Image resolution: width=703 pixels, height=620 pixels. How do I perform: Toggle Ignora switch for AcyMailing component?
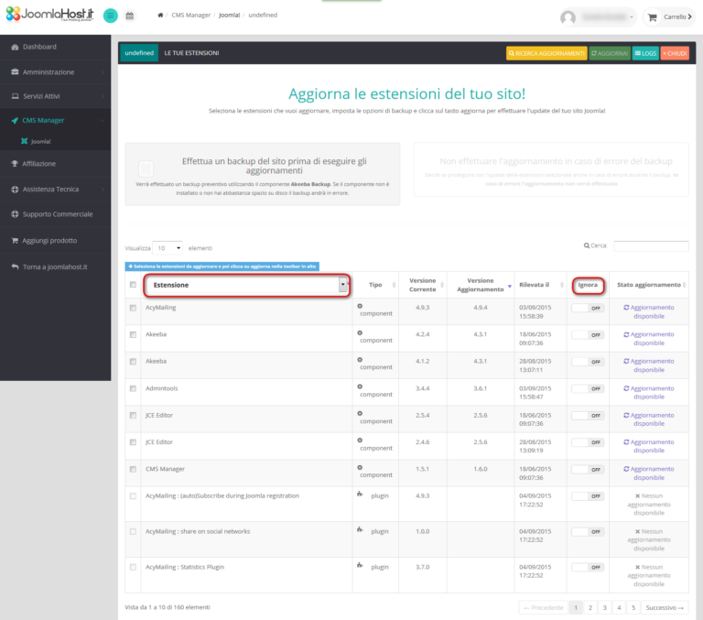[x=587, y=309]
